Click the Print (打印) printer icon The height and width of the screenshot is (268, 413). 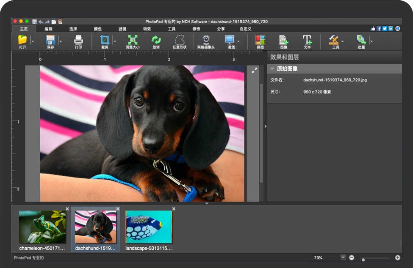tap(78, 40)
